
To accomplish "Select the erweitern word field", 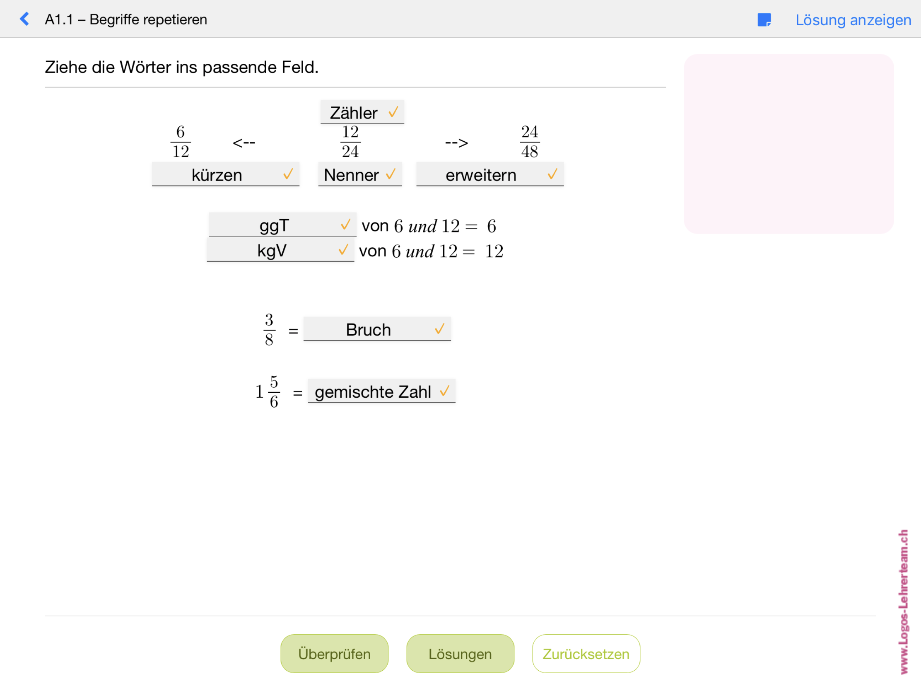I will [x=480, y=174].
